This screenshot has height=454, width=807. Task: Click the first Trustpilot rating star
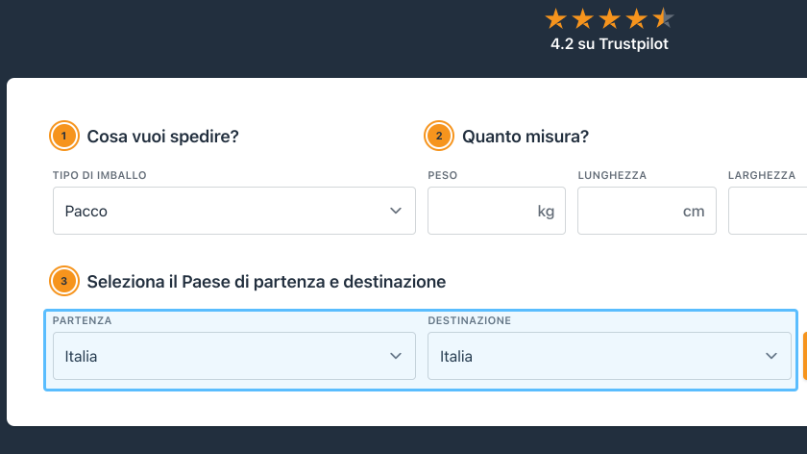coord(555,18)
